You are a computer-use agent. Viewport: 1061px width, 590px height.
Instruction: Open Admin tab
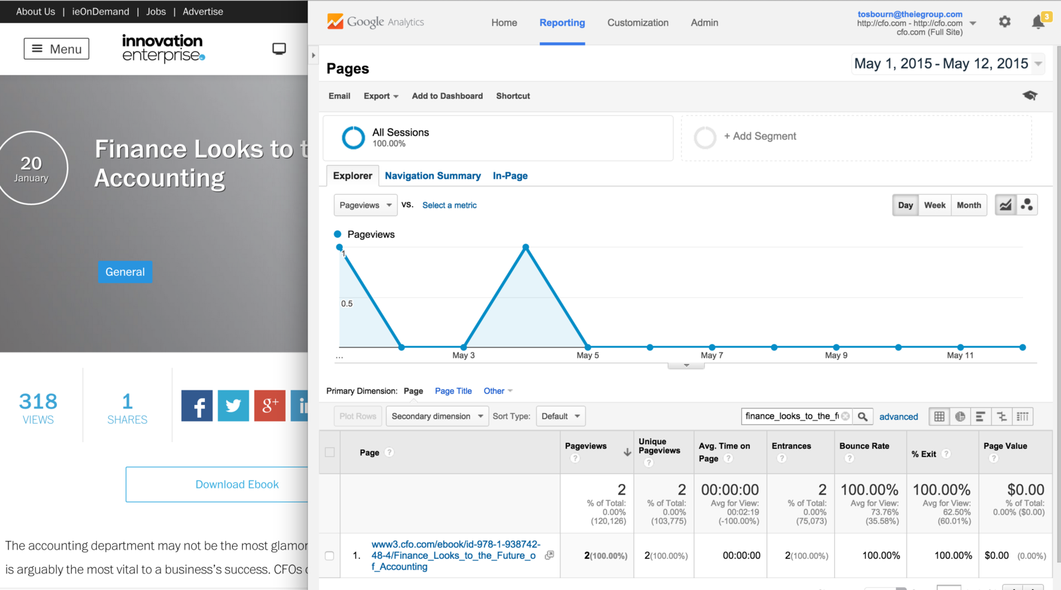pos(704,23)
